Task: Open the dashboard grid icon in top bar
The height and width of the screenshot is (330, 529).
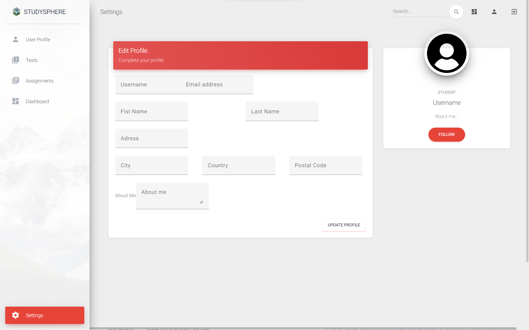Action: [x=474, y=12]
